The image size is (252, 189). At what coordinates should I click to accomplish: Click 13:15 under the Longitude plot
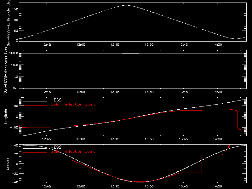[115, 139]
